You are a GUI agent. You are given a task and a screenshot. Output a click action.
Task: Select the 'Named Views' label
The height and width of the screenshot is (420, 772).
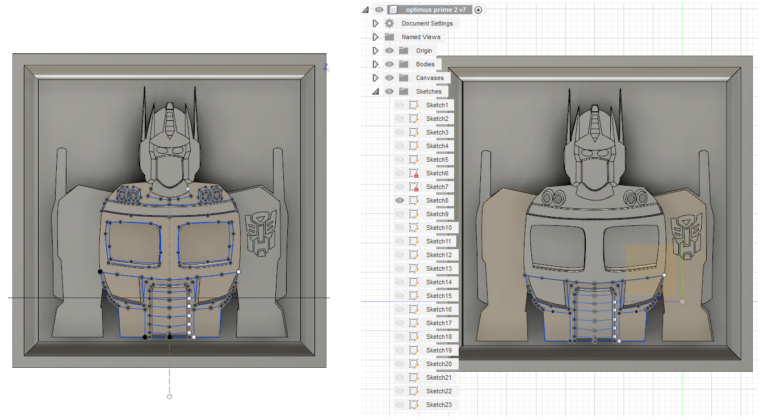coord(421,37)
